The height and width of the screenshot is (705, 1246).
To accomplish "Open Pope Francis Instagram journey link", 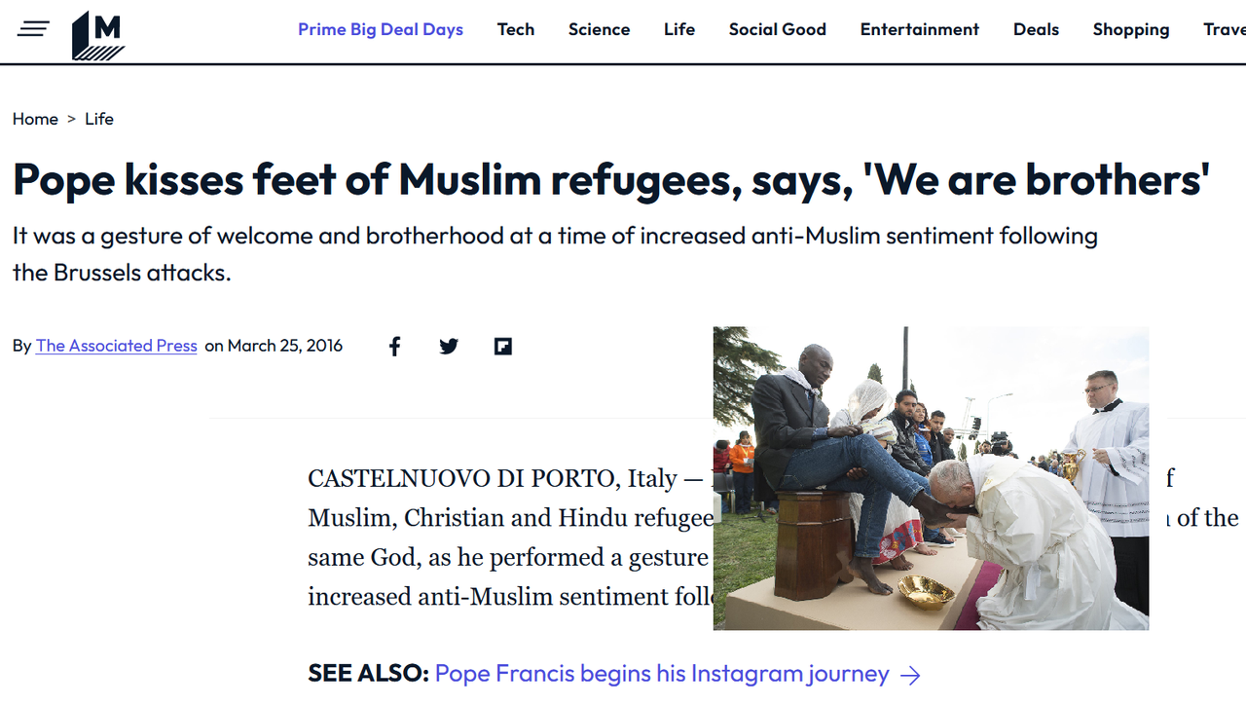I will pos(662,674).
